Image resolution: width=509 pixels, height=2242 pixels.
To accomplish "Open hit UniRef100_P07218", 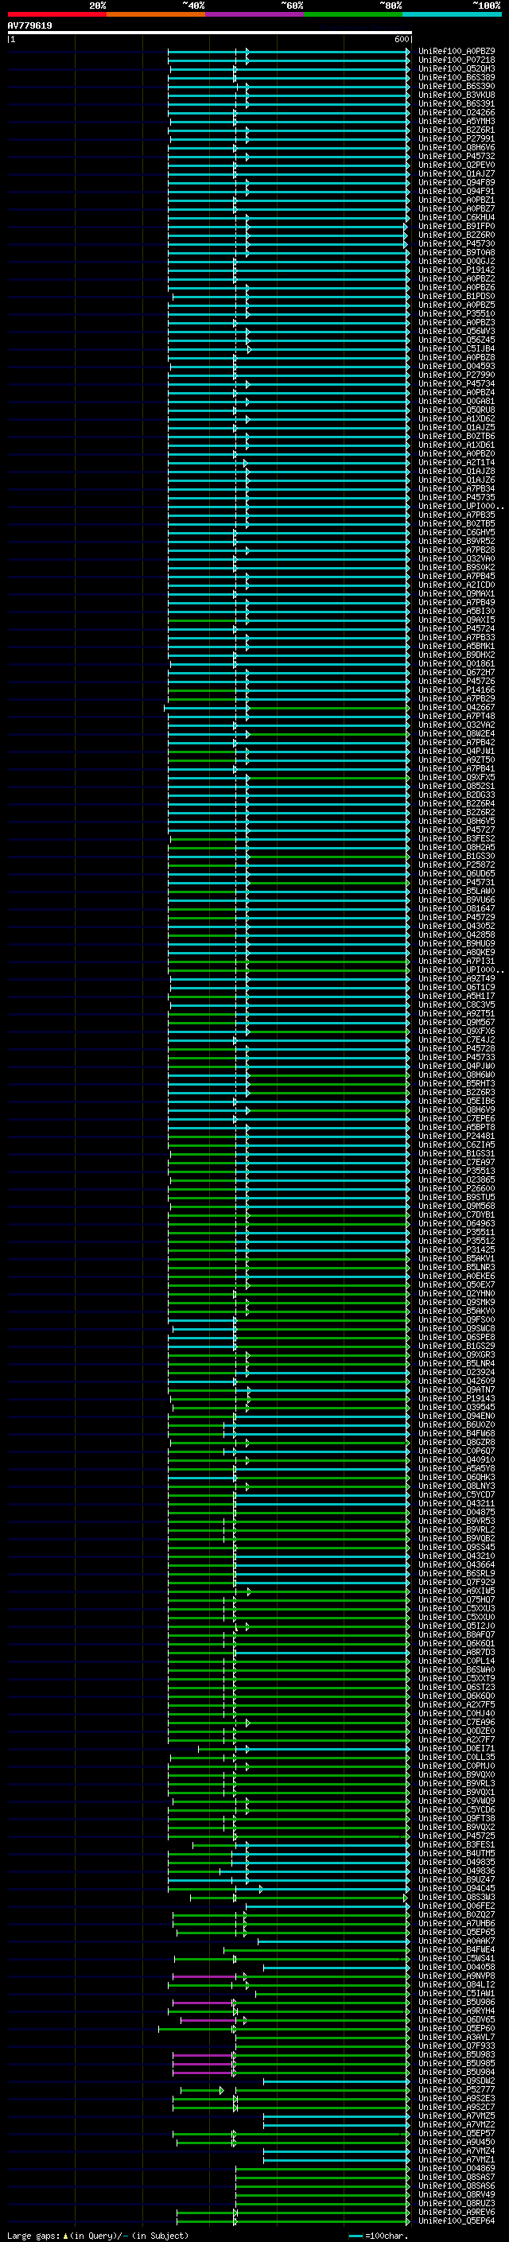I will pos(457,60).
